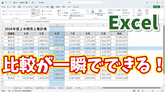
Task: Switch to sheet tab 2026年
Action: 69,88
